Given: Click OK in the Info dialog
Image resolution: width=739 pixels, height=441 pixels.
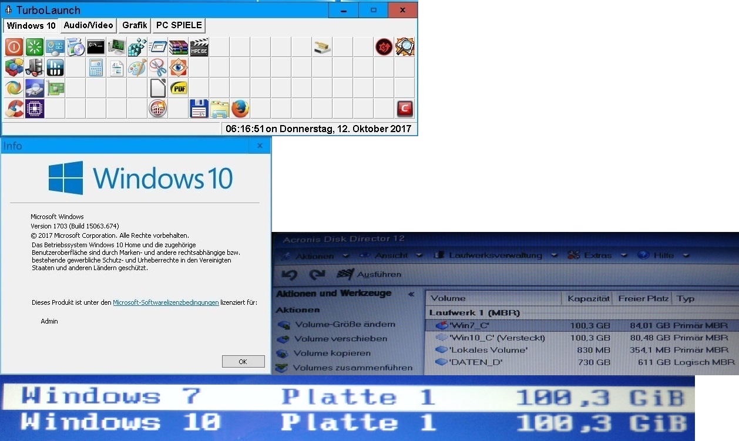Looking at the screenshot, I should pos(243,361).
